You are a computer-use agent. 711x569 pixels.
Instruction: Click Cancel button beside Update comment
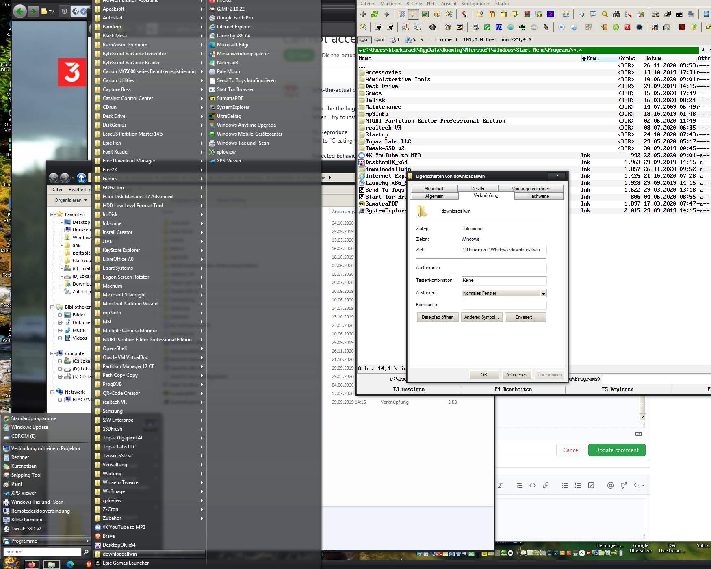pyautogui.click(x=571, y=450)
